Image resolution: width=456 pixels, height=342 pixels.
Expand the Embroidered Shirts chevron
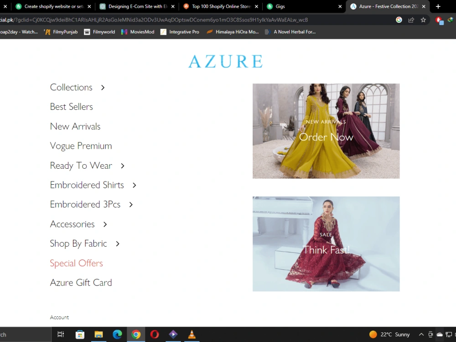[134, 185]
